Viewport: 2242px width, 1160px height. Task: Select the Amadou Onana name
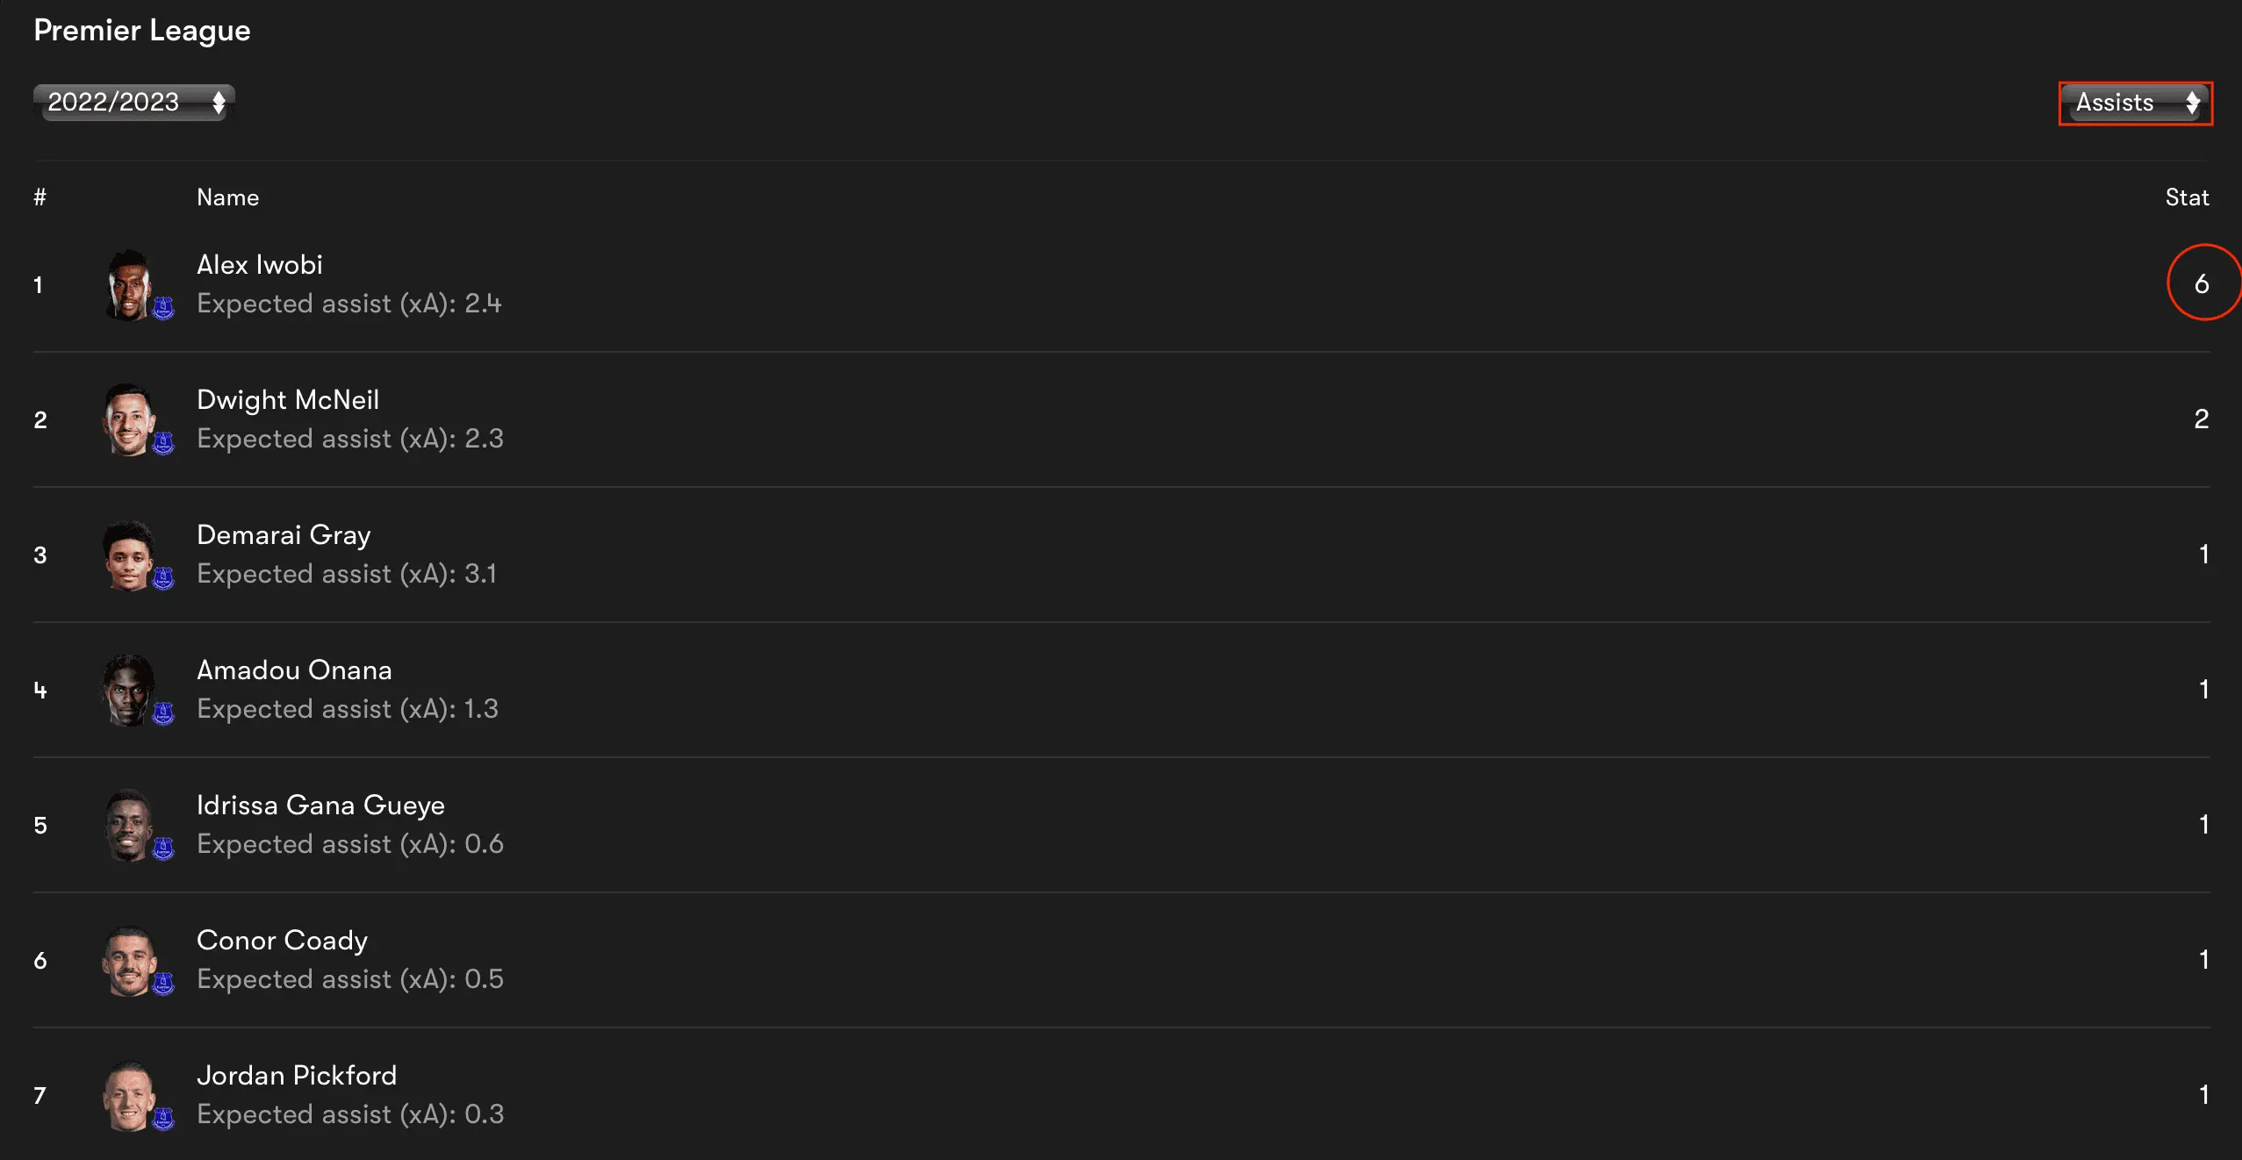tap(294, 670)
